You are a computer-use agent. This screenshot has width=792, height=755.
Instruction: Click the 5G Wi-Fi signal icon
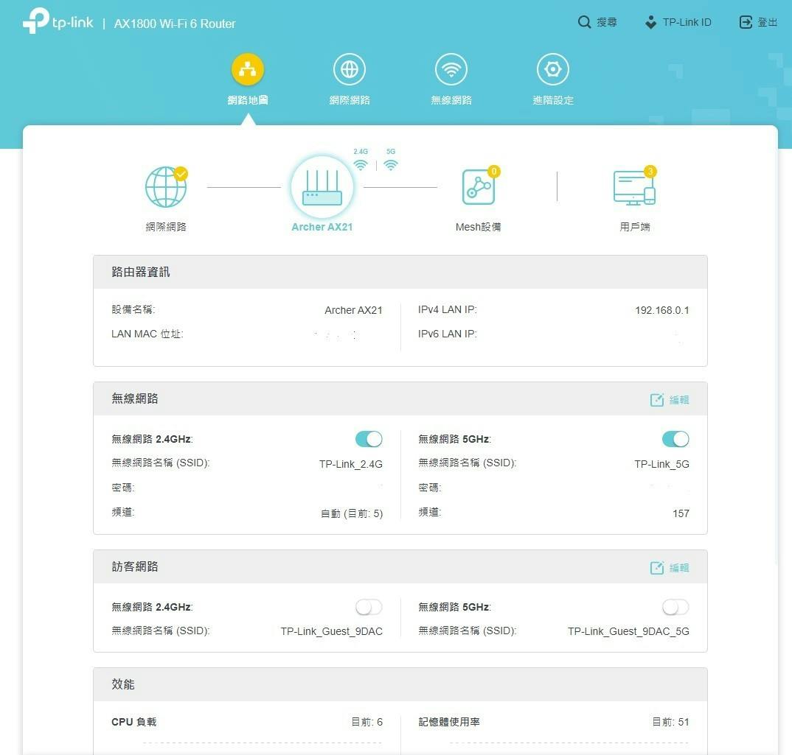(x=391, y=164)
